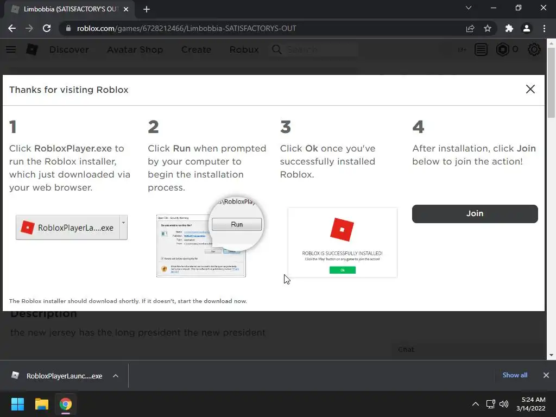The image size is (556, 417).
Task: Click the Roblox logo icon
Action: [x=32, y=49]
